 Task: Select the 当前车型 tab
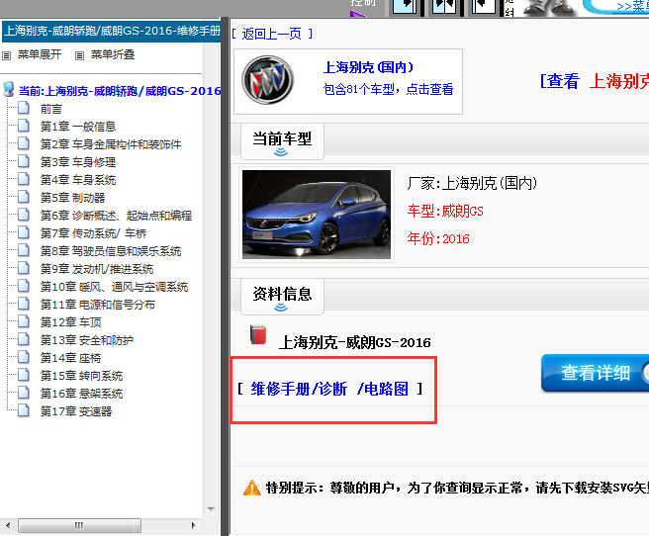pyautogui.click(x=282, y=141)
